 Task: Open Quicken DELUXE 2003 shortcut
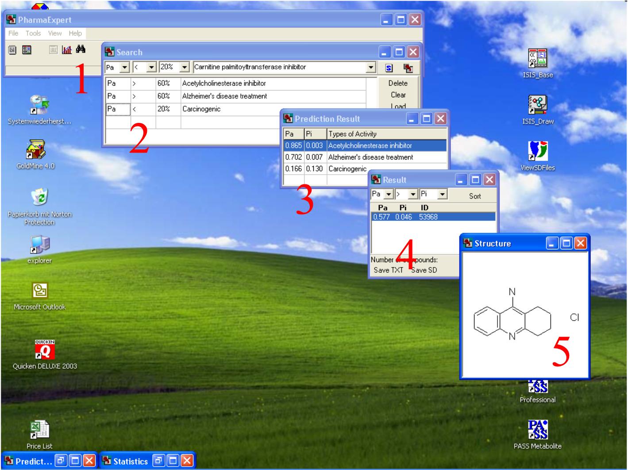point(45,355)
